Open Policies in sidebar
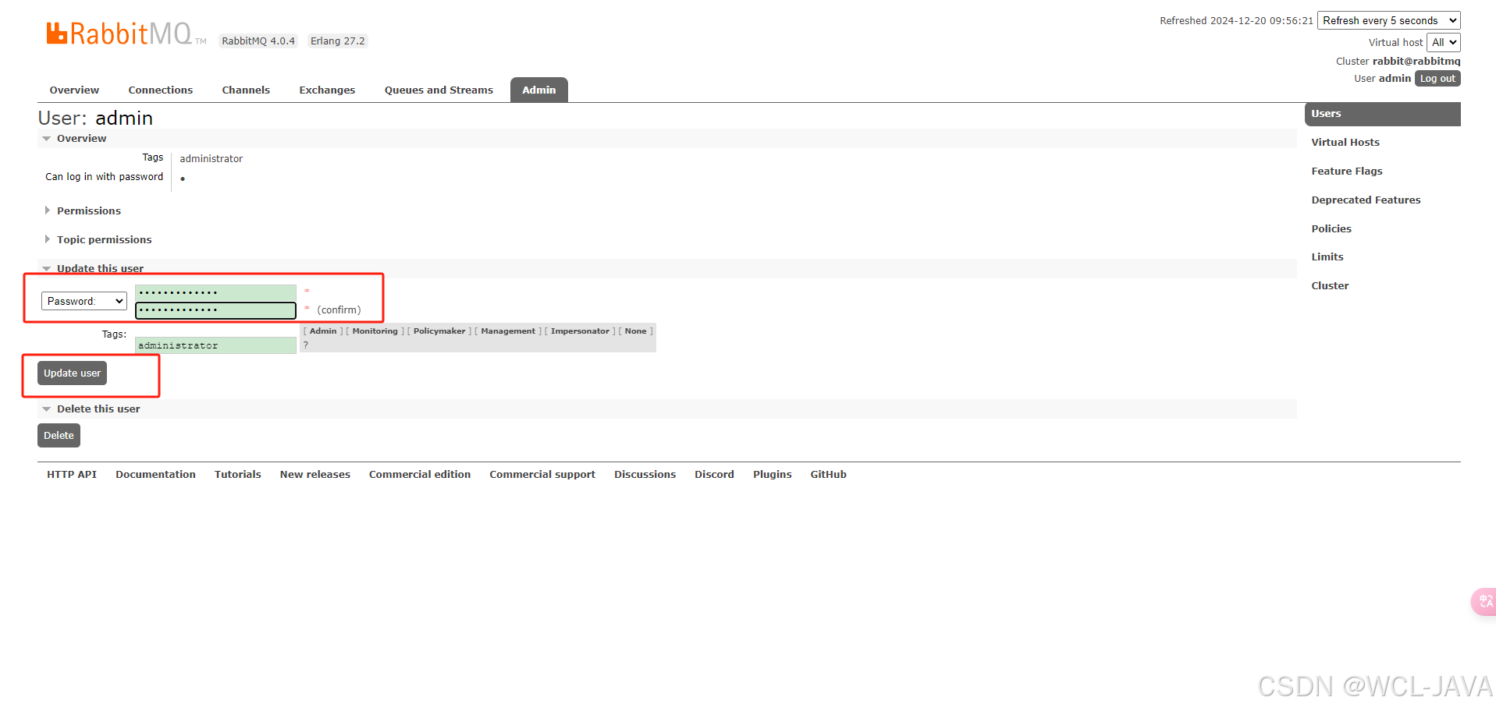This screenshot has height=711, width=1496. pos(1331,229)
